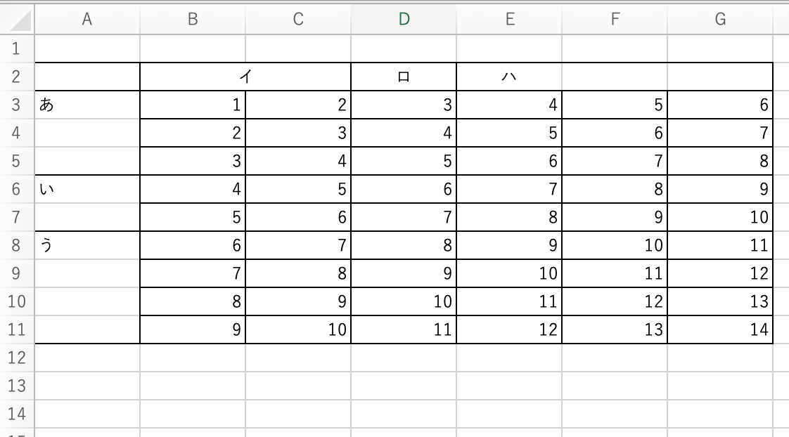The width and height of the screenshot is (789, 437).
Task: Select row 11 header
Action: [x=15, y=330]
